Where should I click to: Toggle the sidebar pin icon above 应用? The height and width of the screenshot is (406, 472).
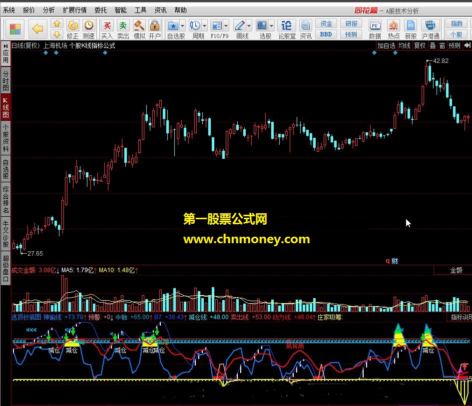point(5,46)
